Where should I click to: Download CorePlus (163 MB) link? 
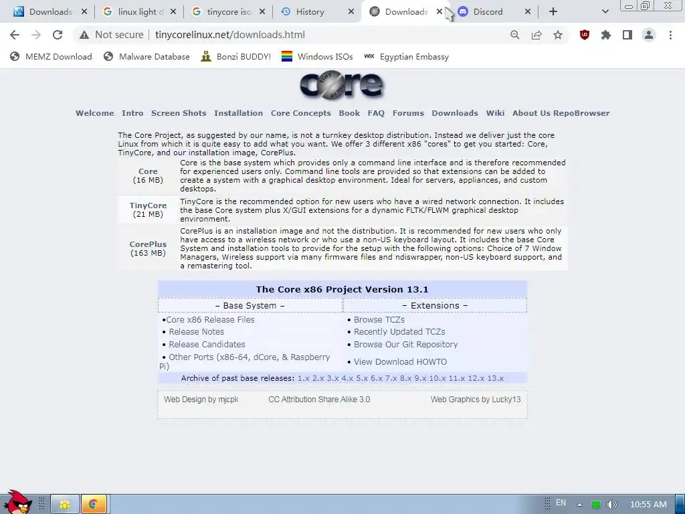click(148, 244)
